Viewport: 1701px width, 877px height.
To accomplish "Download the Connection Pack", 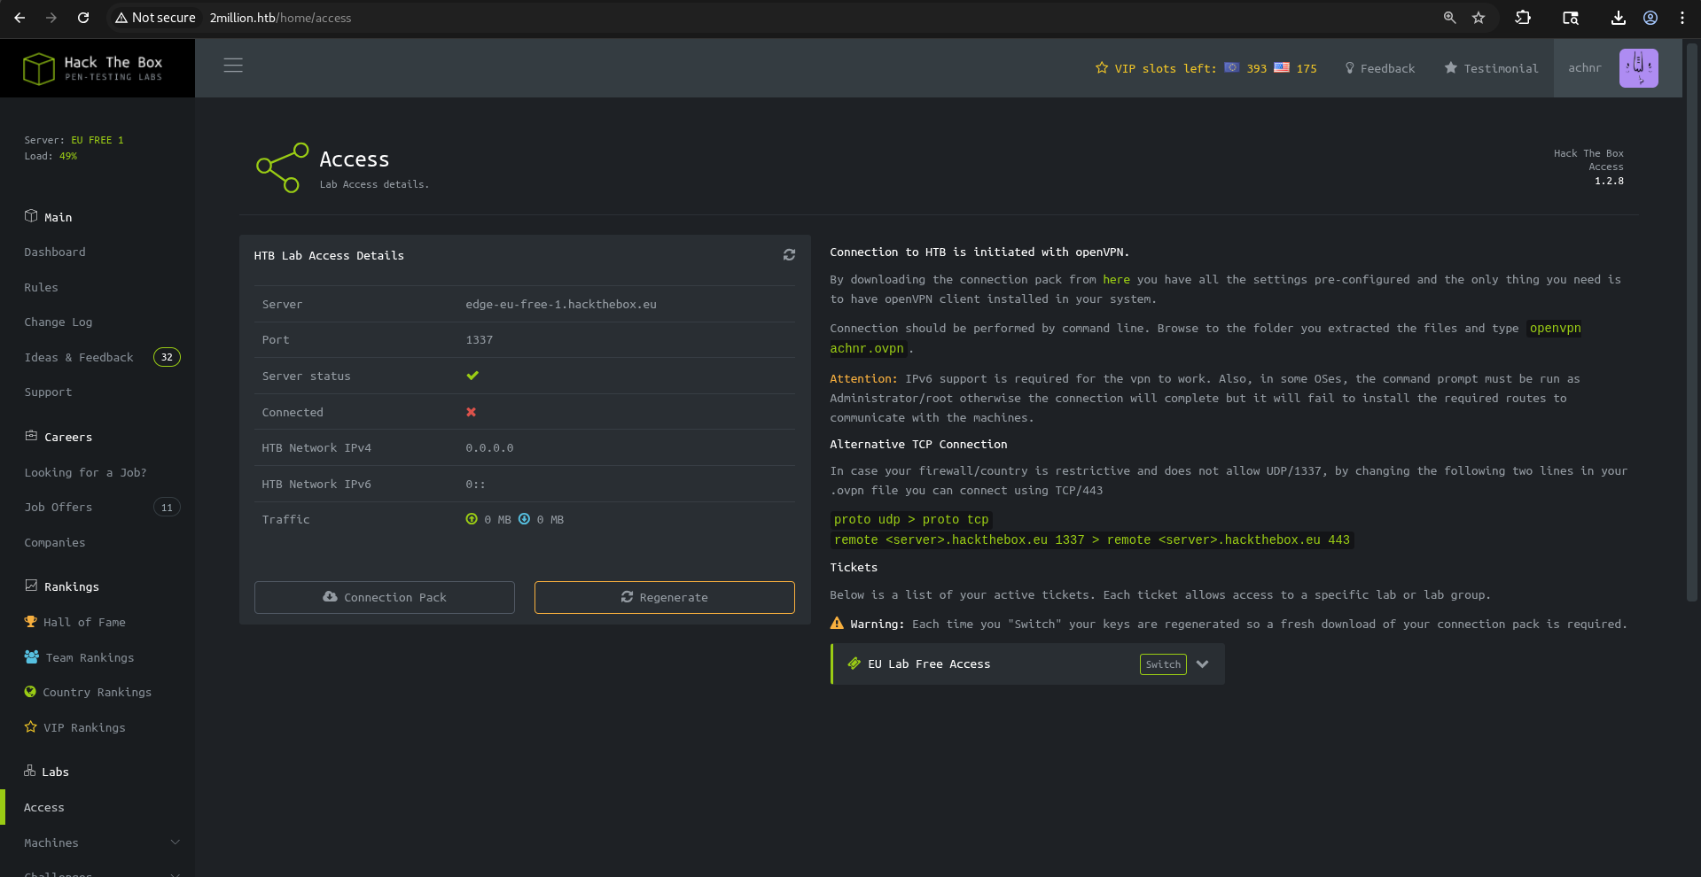I will coord(385,597).
